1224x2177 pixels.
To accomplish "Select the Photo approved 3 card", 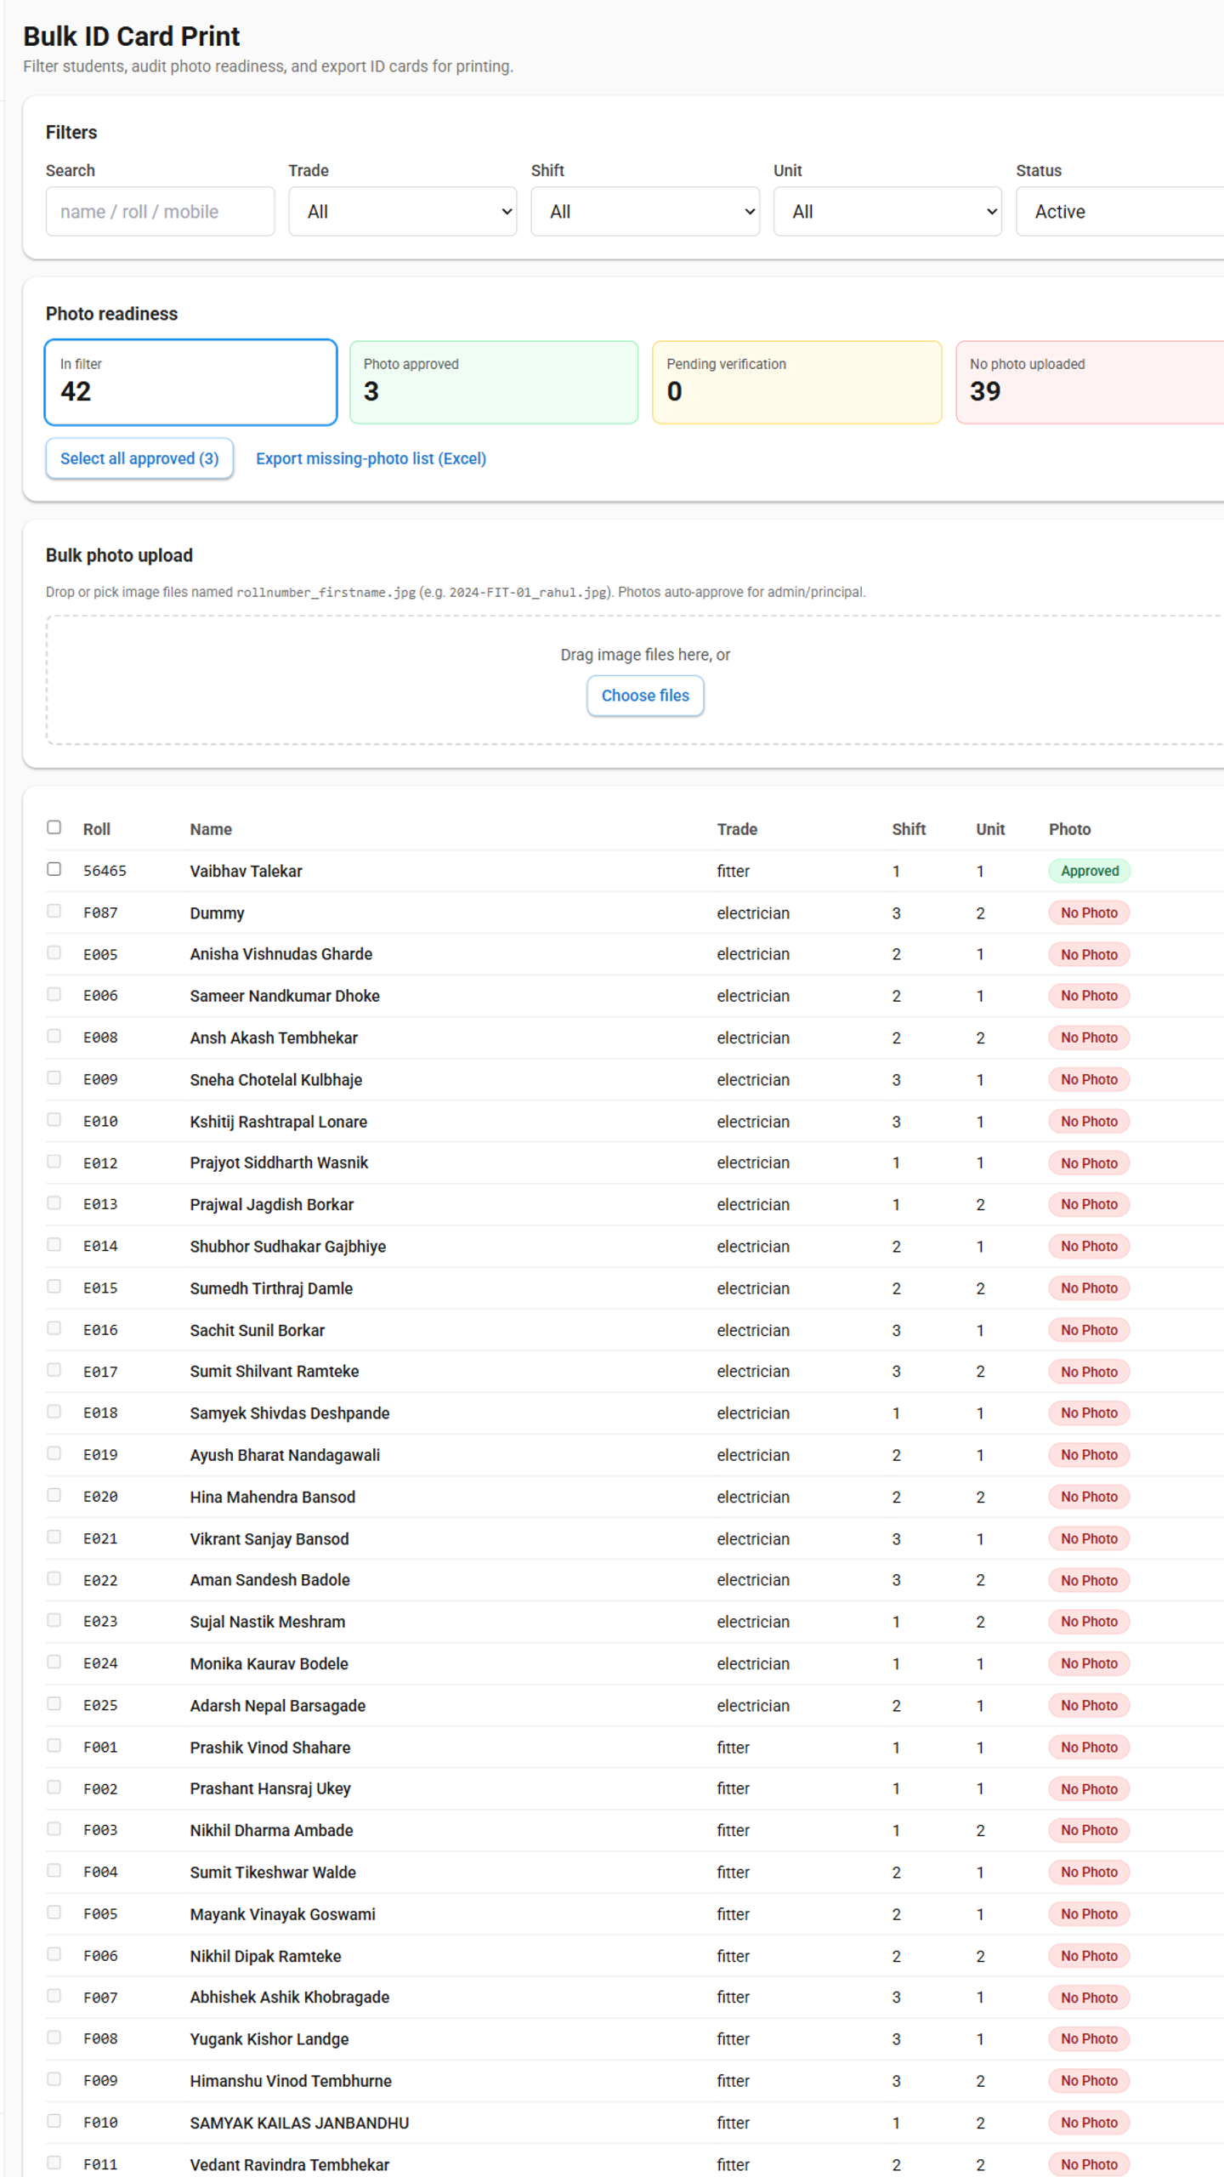I will 494,382.
